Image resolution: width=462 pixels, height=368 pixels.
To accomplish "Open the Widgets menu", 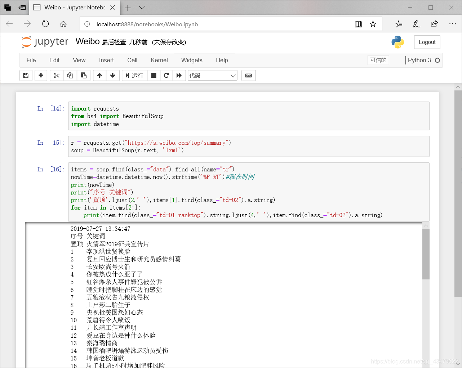I will 192,60.
